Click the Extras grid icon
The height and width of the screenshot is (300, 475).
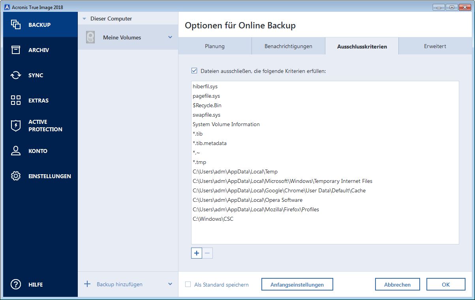coord(16,100)
